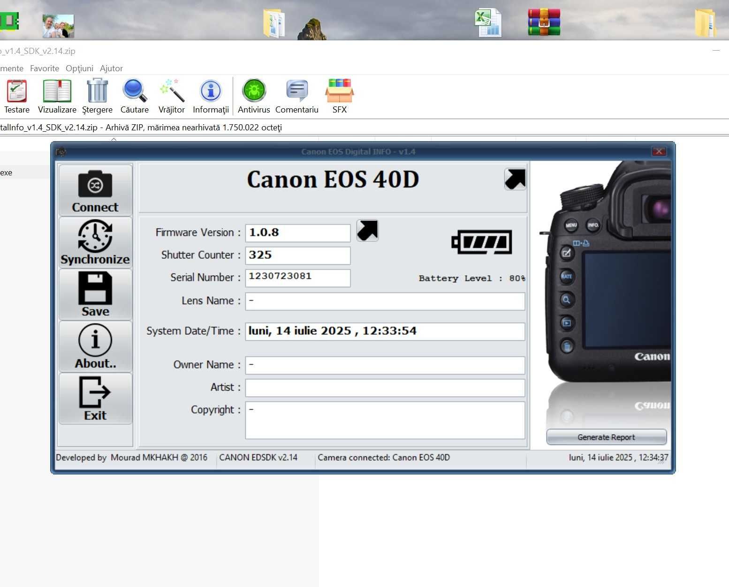729x587 pixels.
Task: Click 'Battery Level : 80%' text
Action: (472, 278)
